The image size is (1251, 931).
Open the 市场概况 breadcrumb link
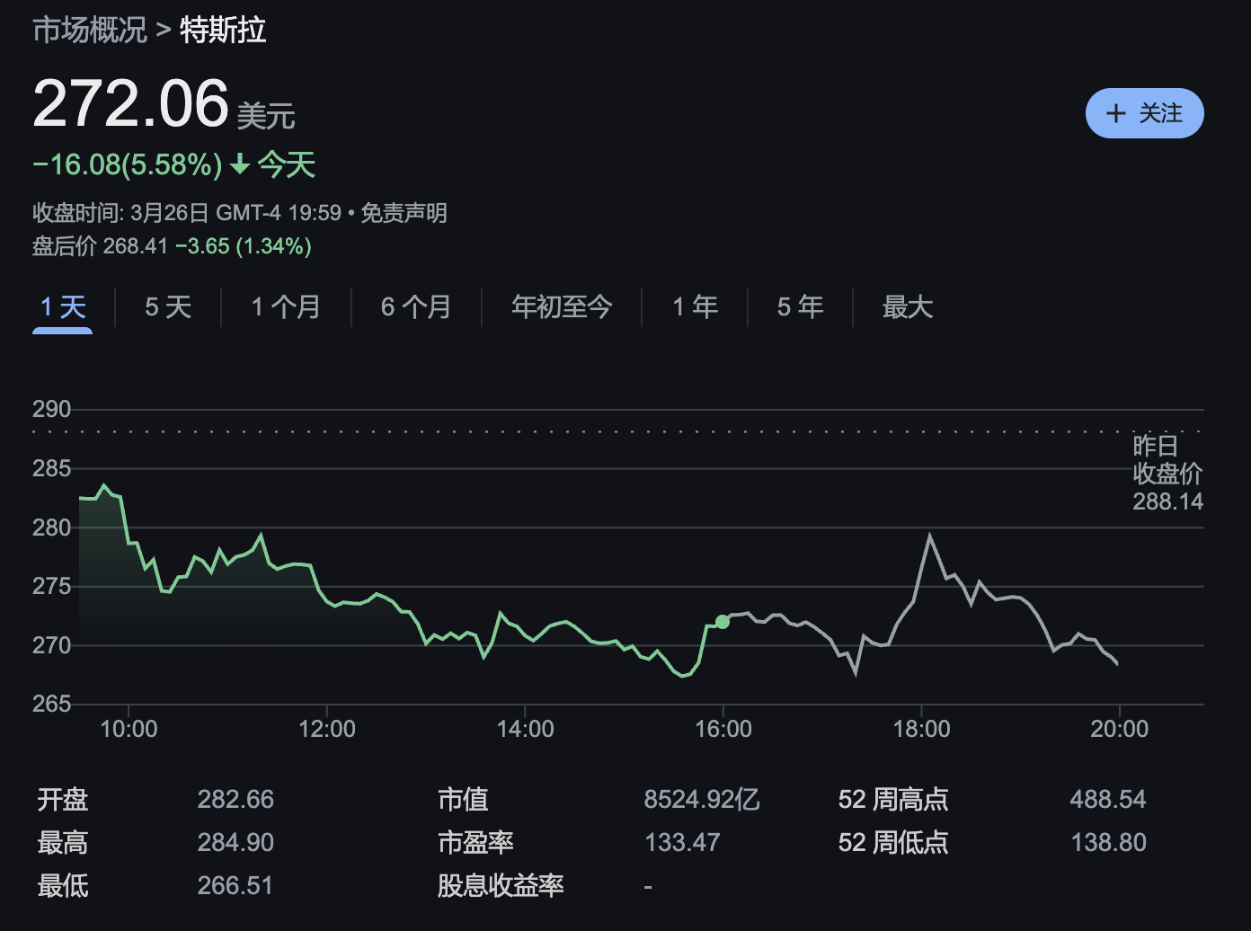(90, 30)
